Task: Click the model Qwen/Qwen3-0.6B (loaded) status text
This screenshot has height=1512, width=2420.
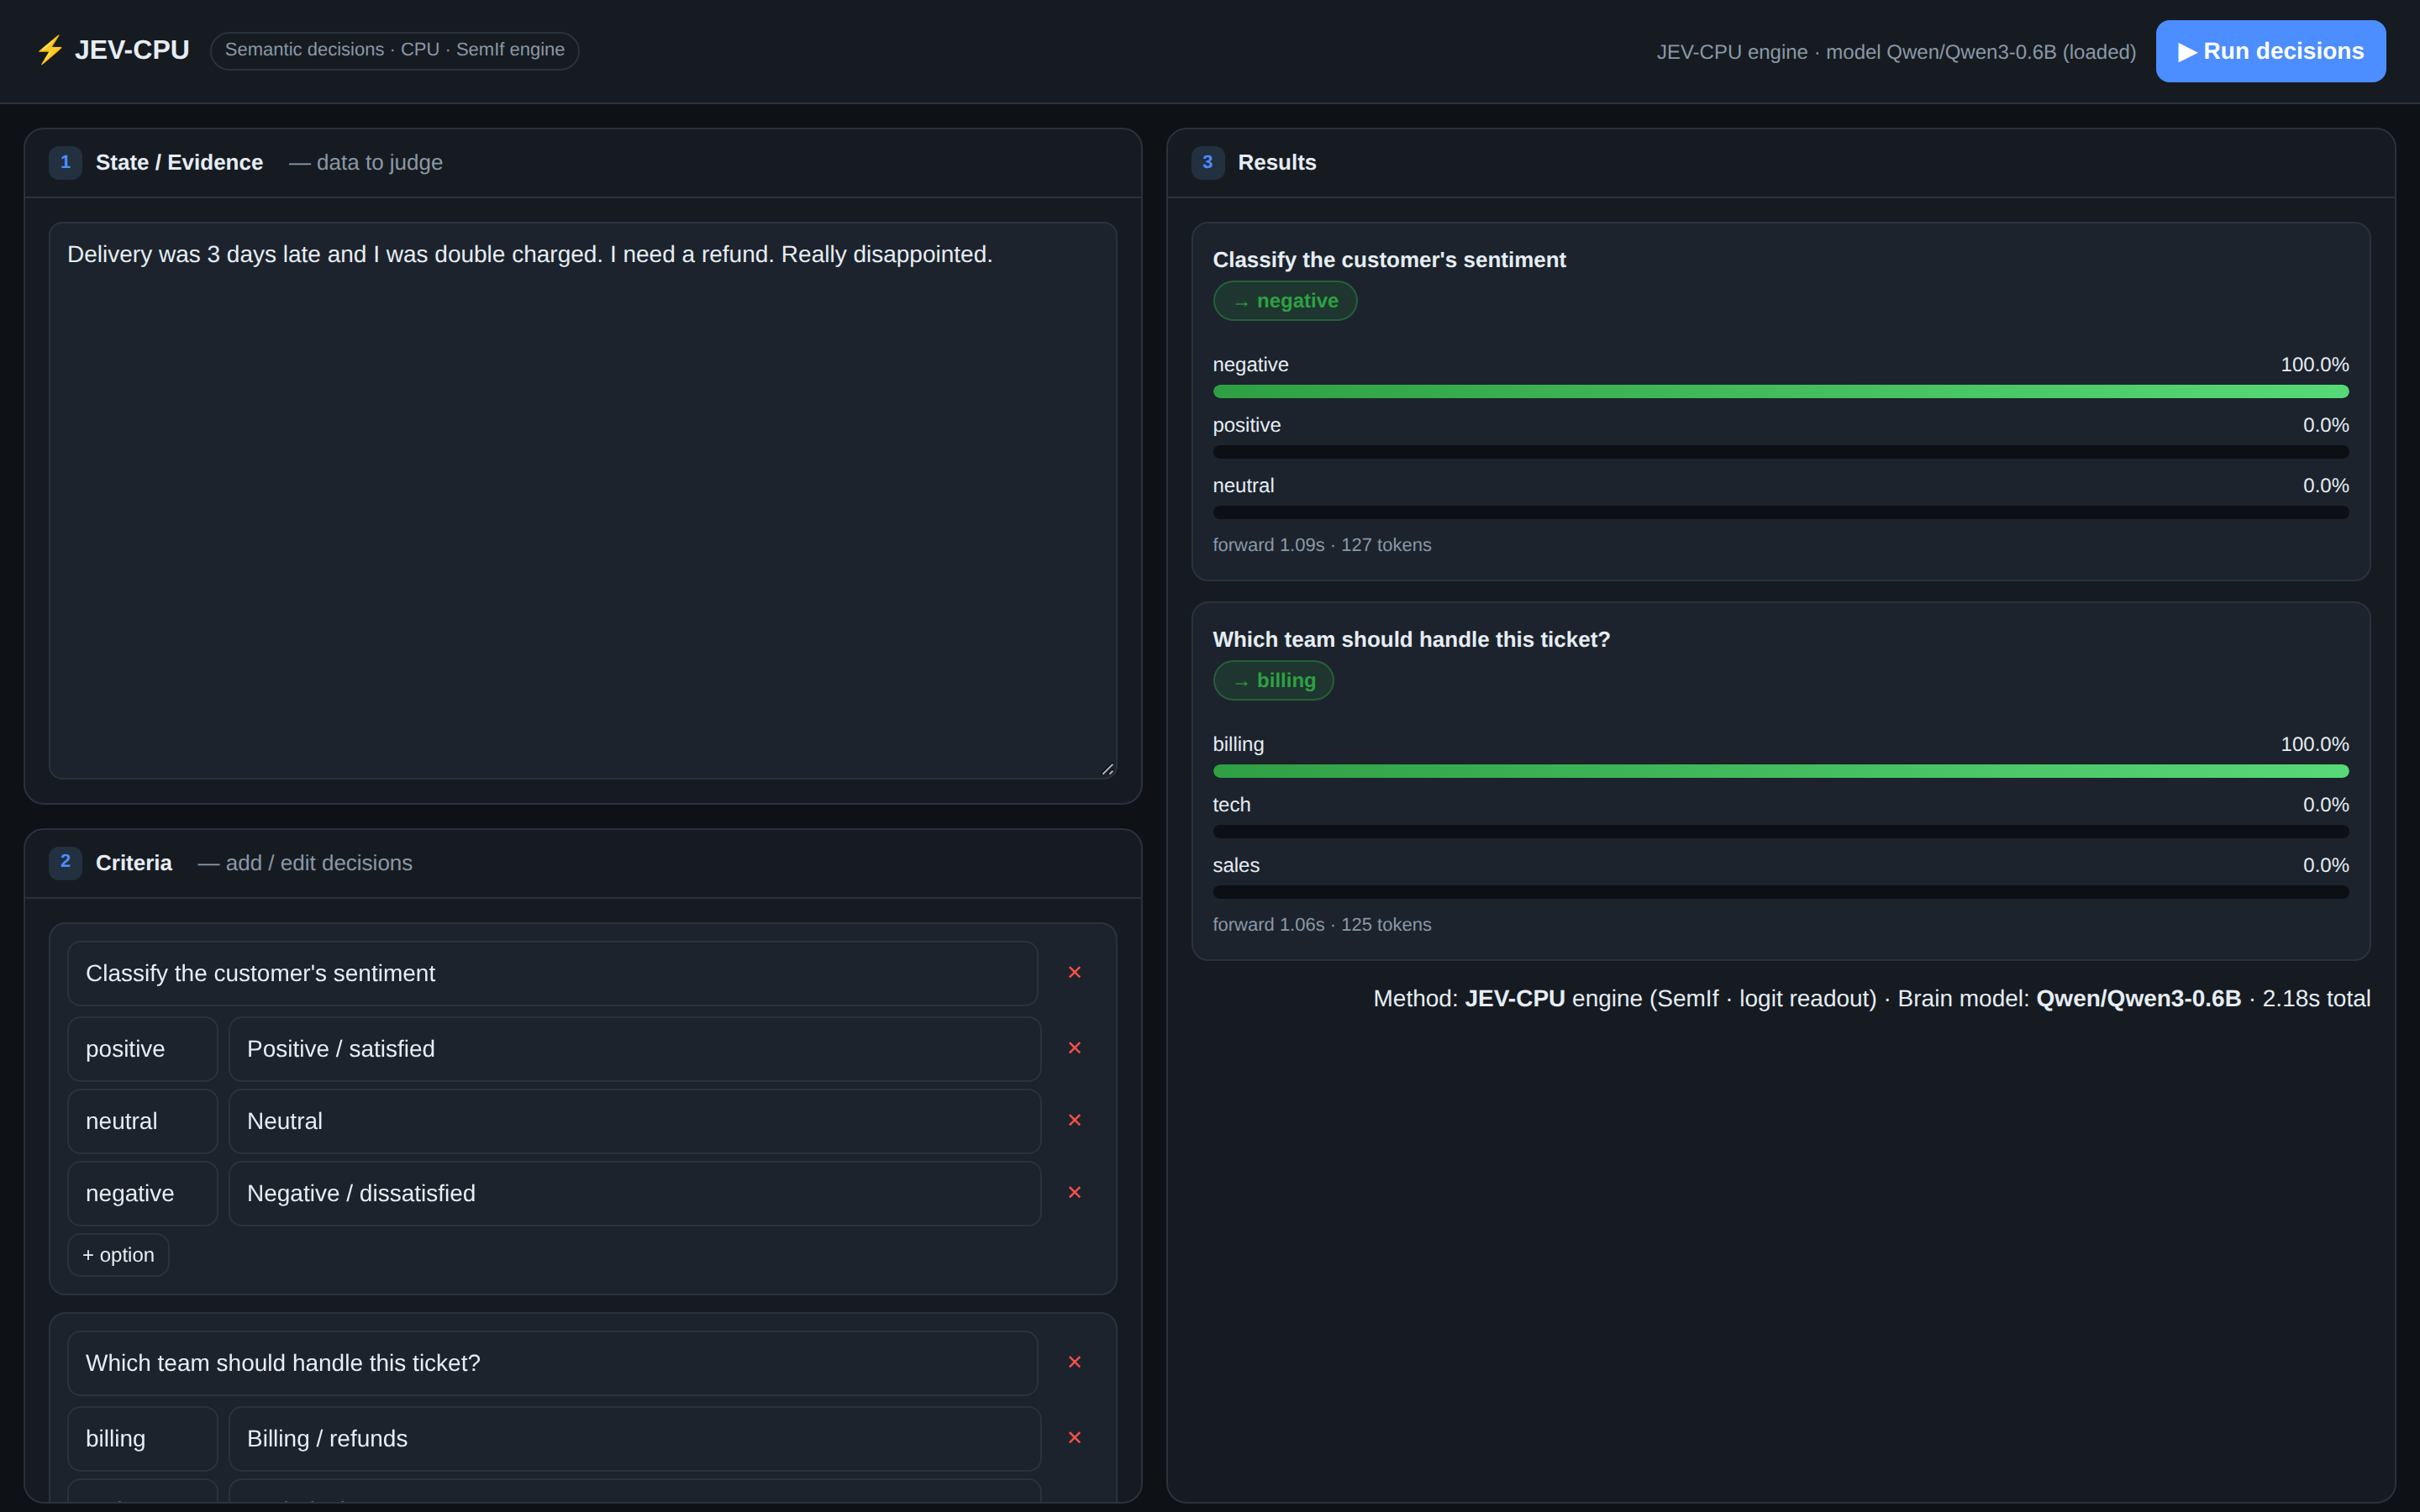Action: 1896,52
